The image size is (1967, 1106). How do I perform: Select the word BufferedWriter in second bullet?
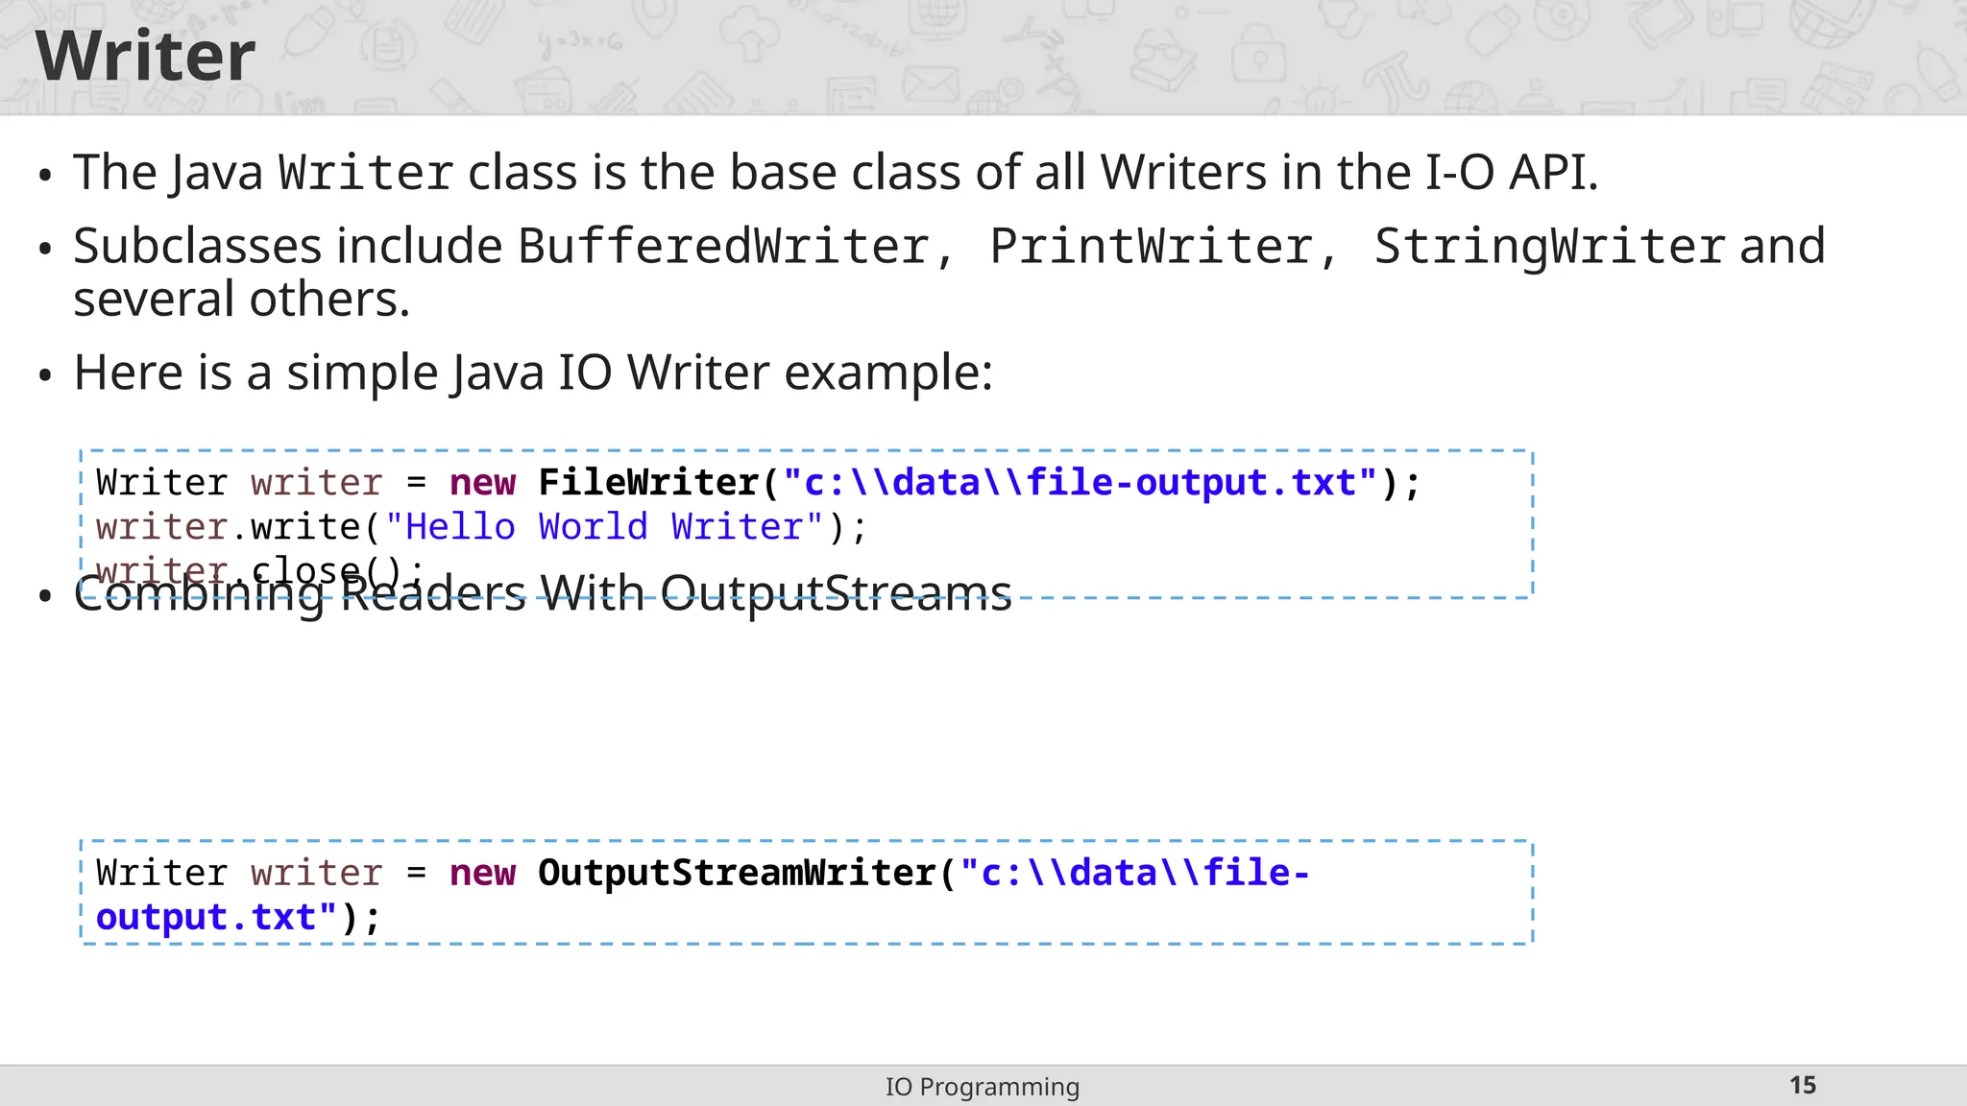pyautogui.click(x=723, y=247)
